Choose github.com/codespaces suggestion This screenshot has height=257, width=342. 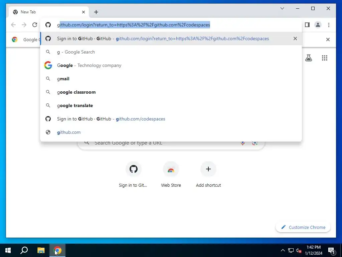click(171, 119)
